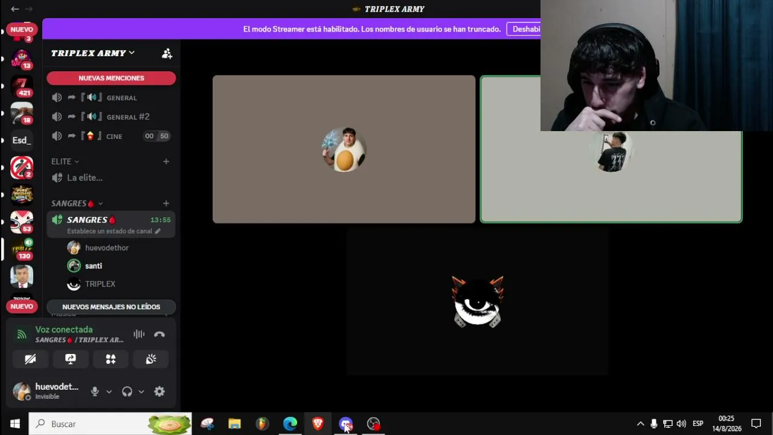Collapse the SANGRES category

(x=77, y=204)
